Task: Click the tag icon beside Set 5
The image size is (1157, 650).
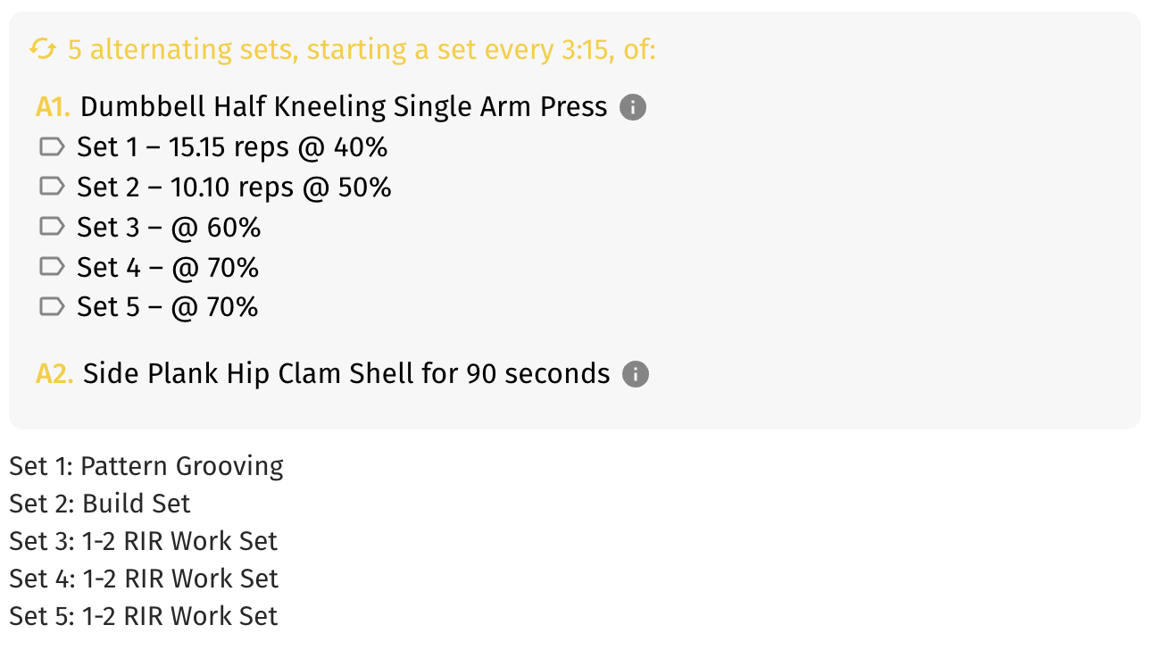Action: [53, 307]
